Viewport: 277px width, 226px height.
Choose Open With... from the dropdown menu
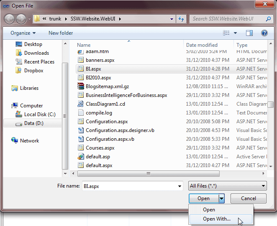pos(216,219)
